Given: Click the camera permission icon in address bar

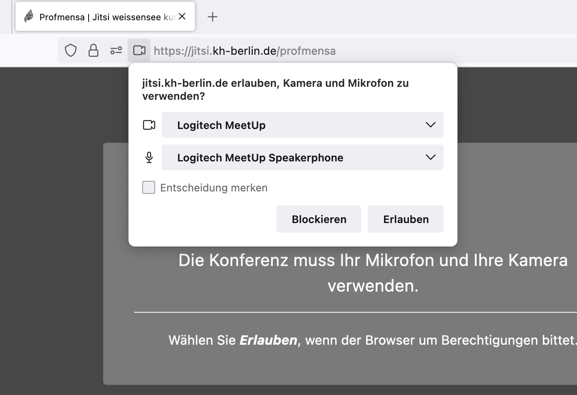Looking at the screenshot, I should click(139, 51).
